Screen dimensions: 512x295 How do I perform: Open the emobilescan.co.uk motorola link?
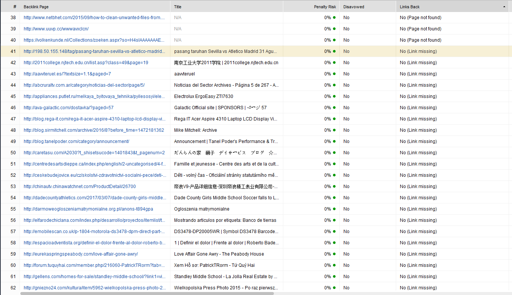coord(94,232)
